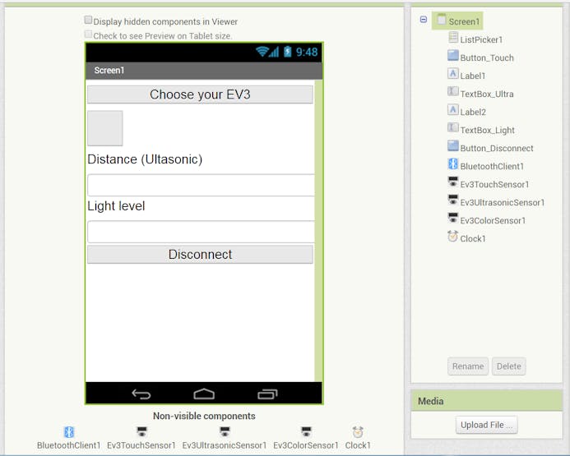Click the Distance (Ultasonic) text box
Image resolution: width=570 pixels, height=456 pixels.
(x=200, y=185)
